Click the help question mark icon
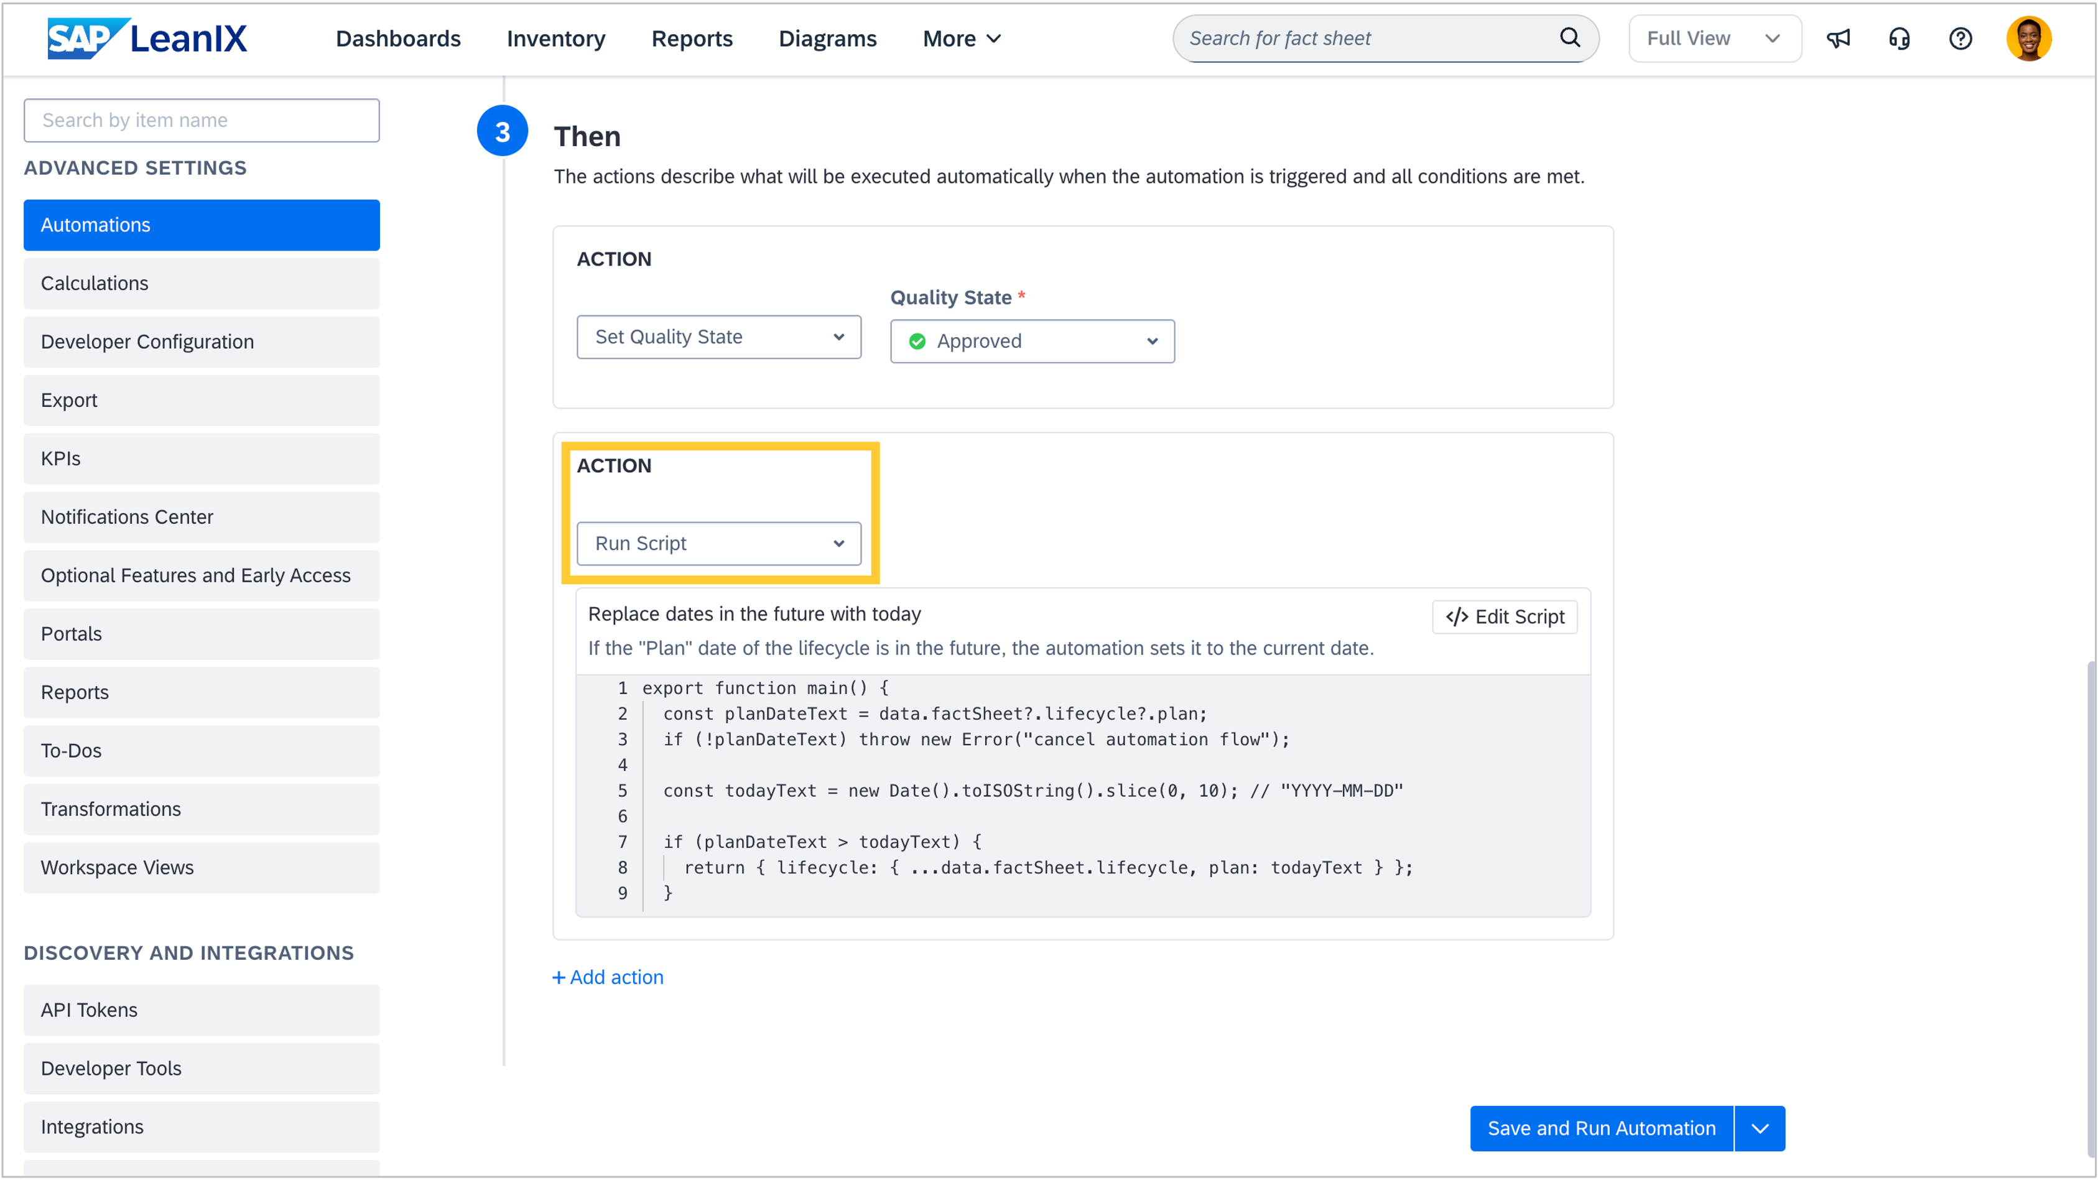The height and width of the screenshot is (1180, 2098). point(1961,39)
